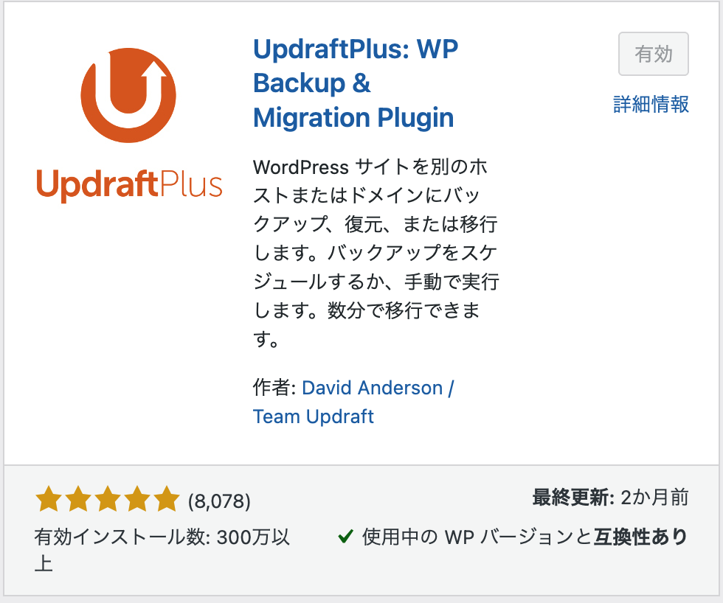The height and width of the screenshot is (603, 723).
Task: Click the plugin description paragraph
Action: (x=376, y=253)
